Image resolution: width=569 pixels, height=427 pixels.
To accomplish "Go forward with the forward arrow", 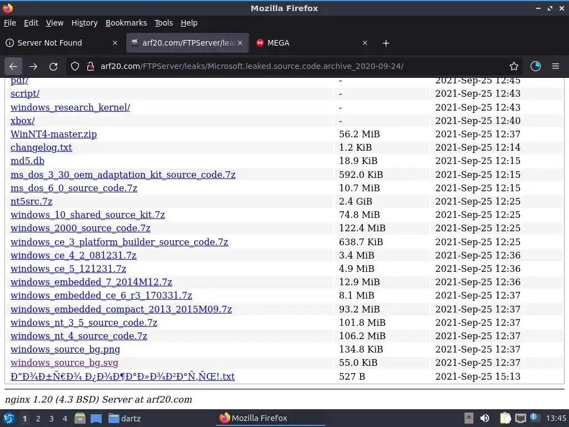I will tap(33, 67).
